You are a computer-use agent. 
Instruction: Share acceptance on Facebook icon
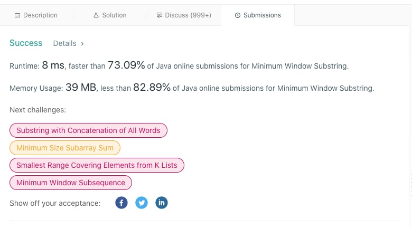pyautogui.click(x=121, y=203)
